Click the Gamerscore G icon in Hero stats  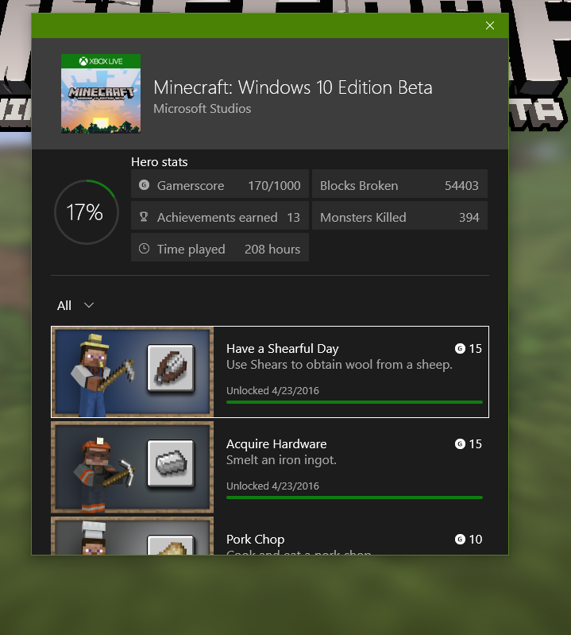[144, 185]
